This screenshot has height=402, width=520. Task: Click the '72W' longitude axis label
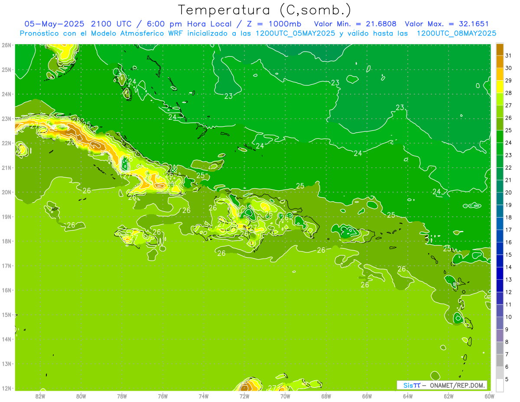tap(244, 396)
